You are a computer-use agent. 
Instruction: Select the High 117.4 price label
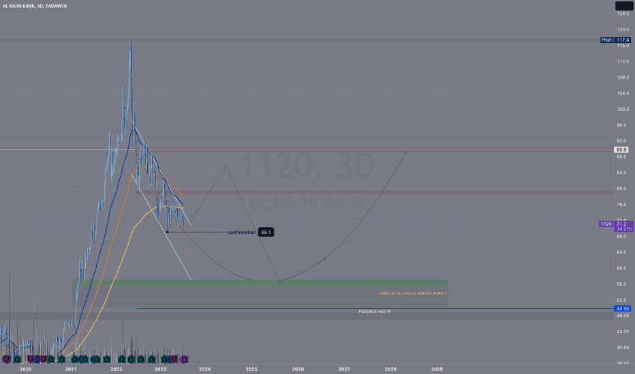point(615,40)
